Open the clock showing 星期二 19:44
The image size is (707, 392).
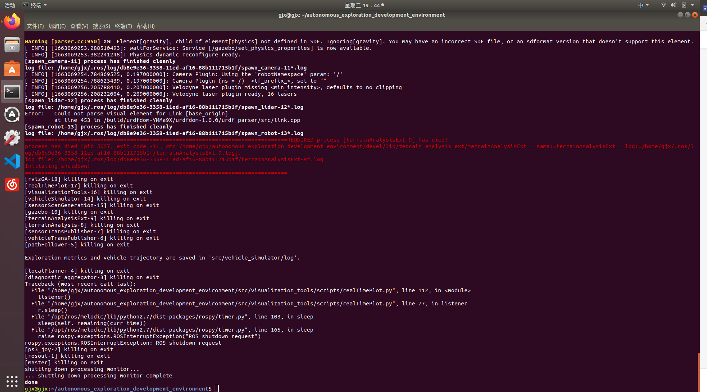364,5
